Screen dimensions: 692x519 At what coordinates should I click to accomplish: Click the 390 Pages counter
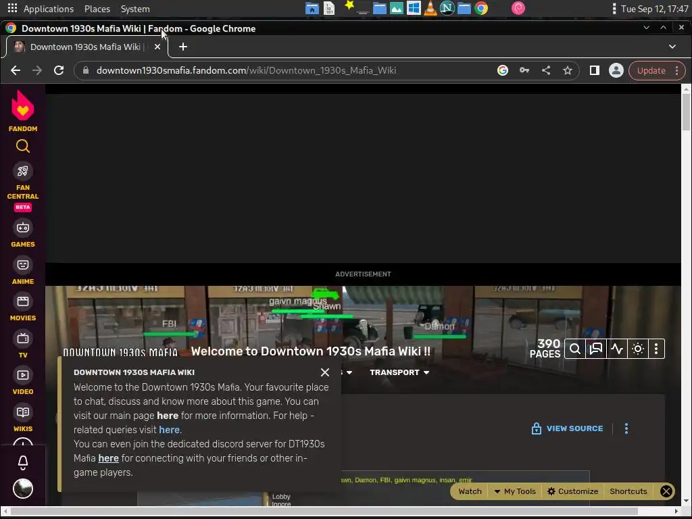545,349
